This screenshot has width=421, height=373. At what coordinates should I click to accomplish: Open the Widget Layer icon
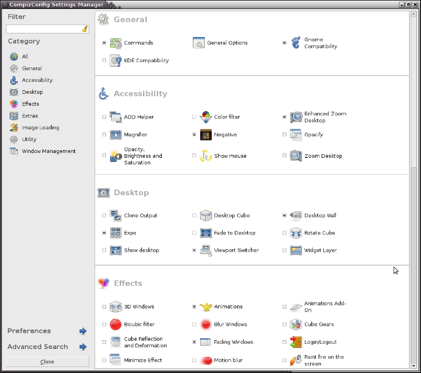[x=296, y=250]
